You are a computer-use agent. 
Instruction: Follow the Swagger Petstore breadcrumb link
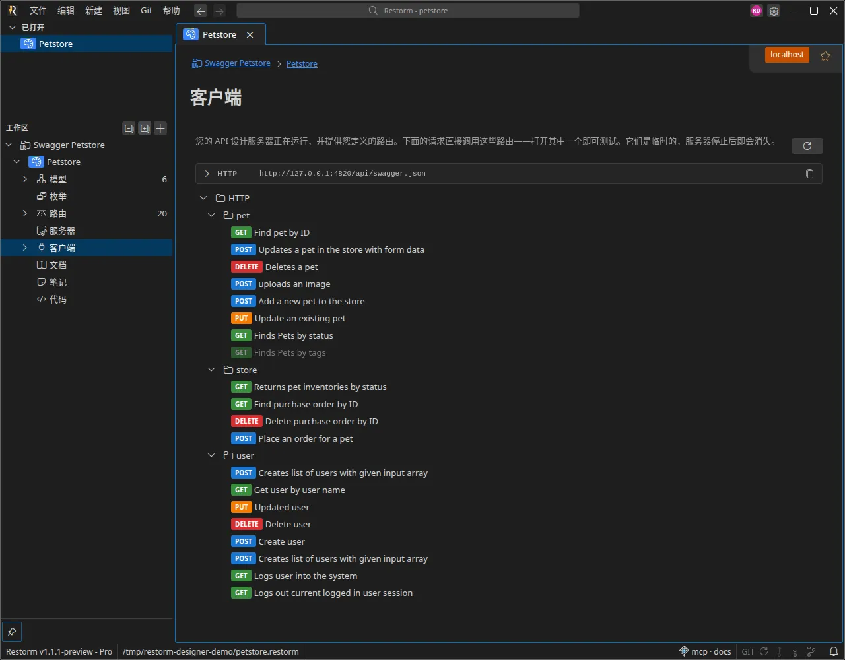[x=238, y=63]
